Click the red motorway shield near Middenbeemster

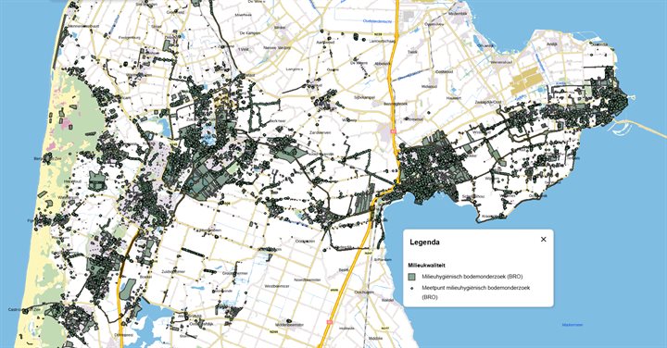tap(329, 322)
